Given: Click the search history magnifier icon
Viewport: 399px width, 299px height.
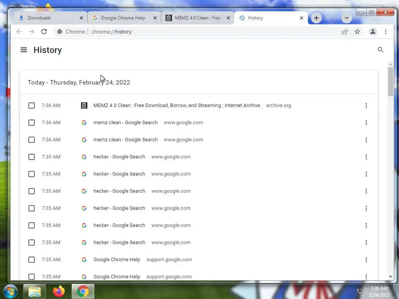Looking at the screenshot, I should 380,50.
